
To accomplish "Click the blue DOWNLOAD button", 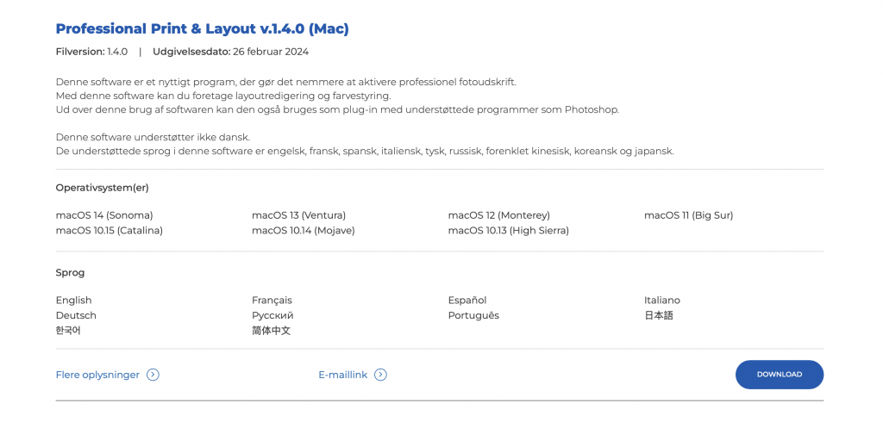I will tap(780, 375).
